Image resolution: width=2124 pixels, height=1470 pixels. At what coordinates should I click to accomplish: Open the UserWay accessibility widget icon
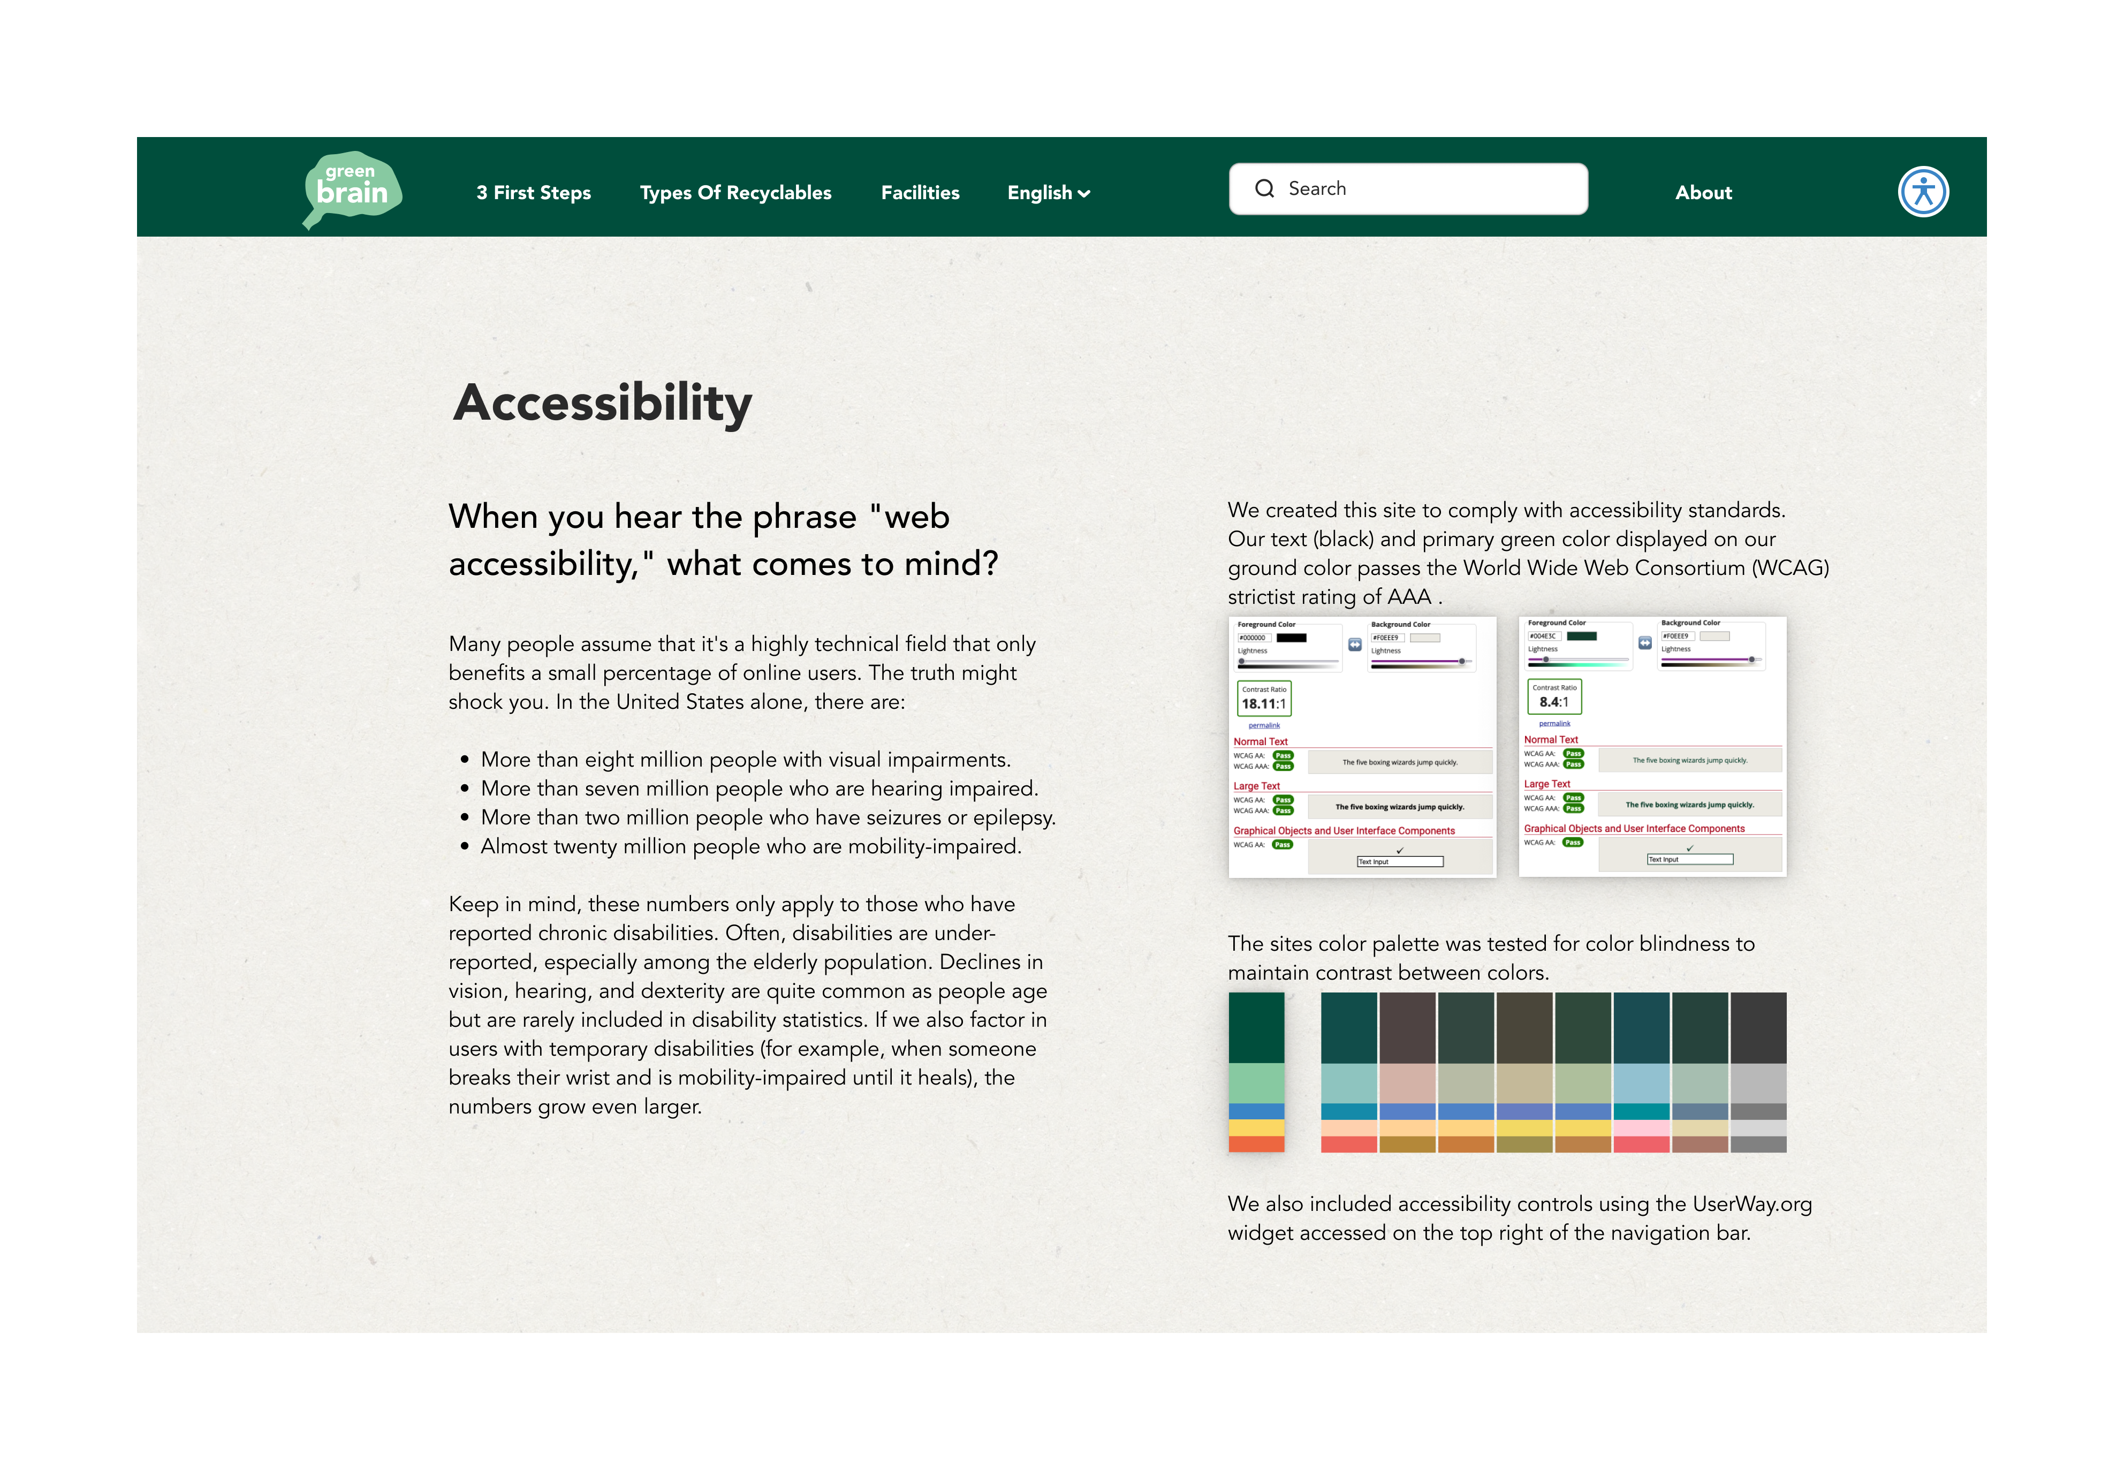coord(1923,192)
